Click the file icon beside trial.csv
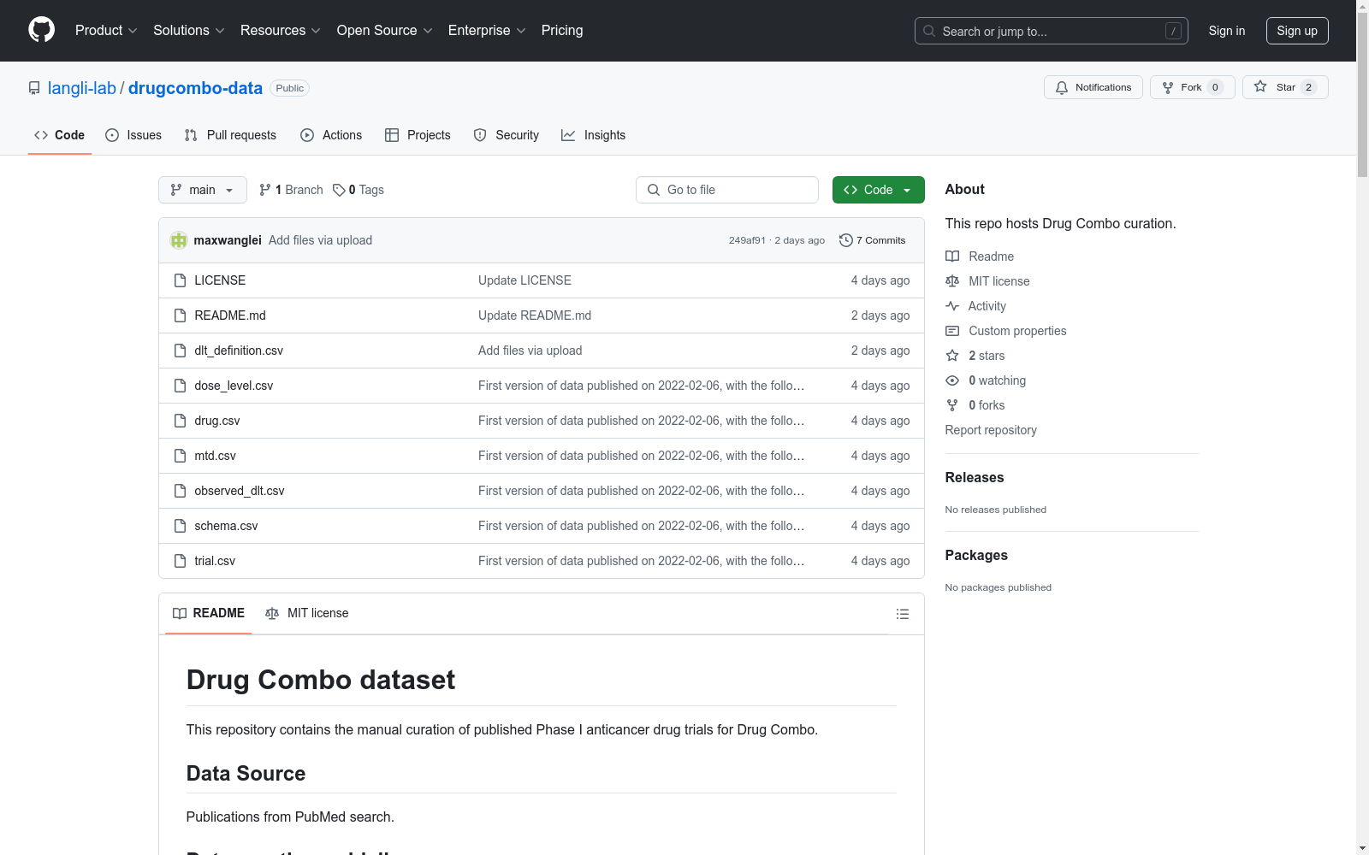The height and width of the screenshot is (855, 1369). [x=180, y=561]
